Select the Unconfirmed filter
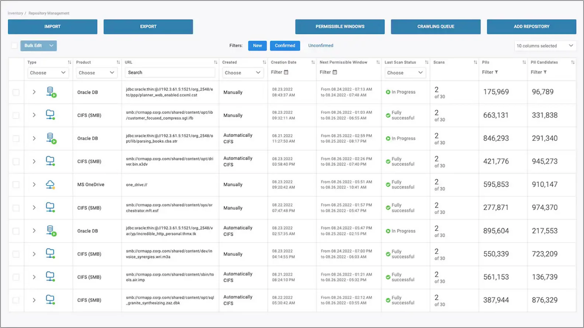Image resolution: width=584 pixels, height=328 pixels. click(x=320, y=46)
